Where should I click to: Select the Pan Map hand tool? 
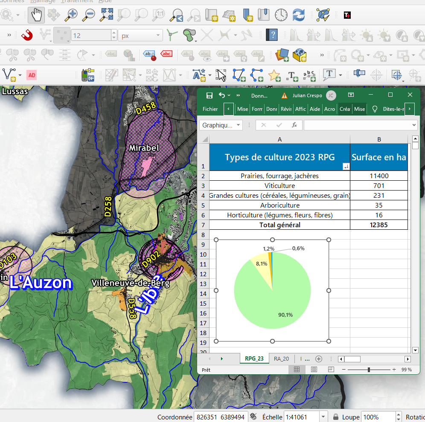click(36, 15)
